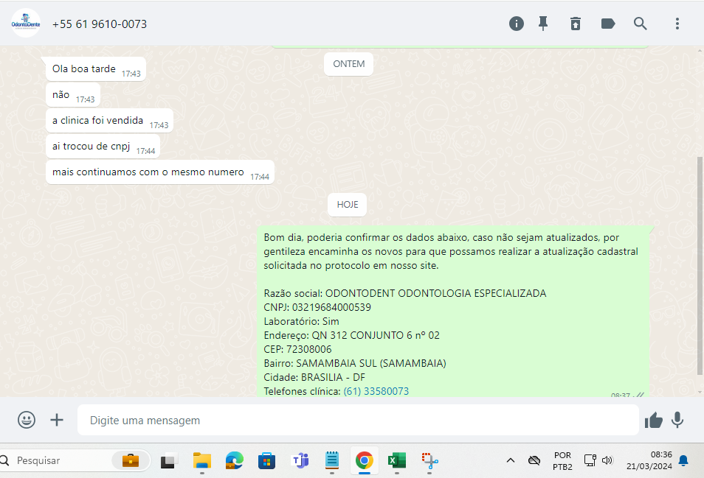Archive chat using the box icon
704x478 pixels.
point(576,24)
